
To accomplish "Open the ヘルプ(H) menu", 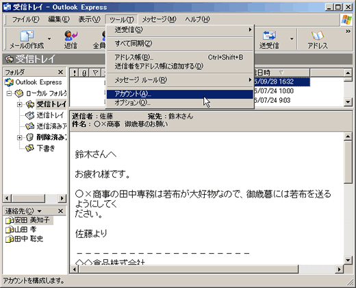I will (197, 19).
